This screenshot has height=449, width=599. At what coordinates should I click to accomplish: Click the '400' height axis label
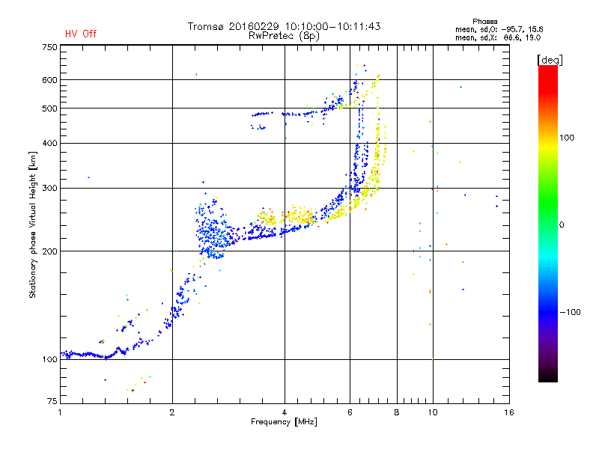49,143
